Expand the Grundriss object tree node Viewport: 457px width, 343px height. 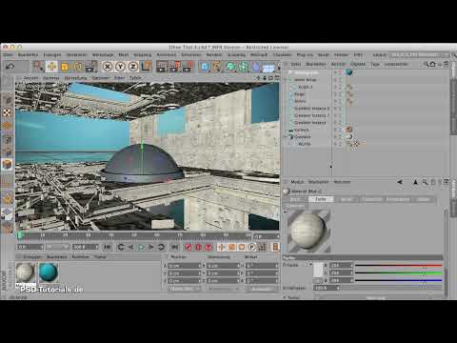pyautogui.click(x=286, y=137)
